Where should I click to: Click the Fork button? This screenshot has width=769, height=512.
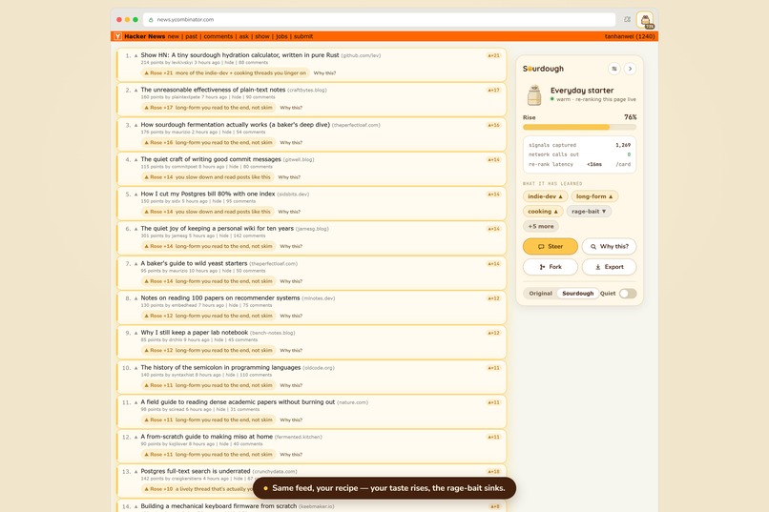pyautogui.click(x=551, y=267)
